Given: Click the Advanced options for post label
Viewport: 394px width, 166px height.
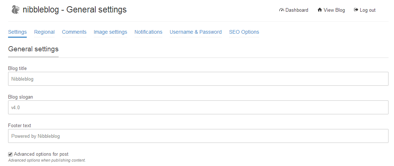Looking at the screenshot, I should point(41,154).
